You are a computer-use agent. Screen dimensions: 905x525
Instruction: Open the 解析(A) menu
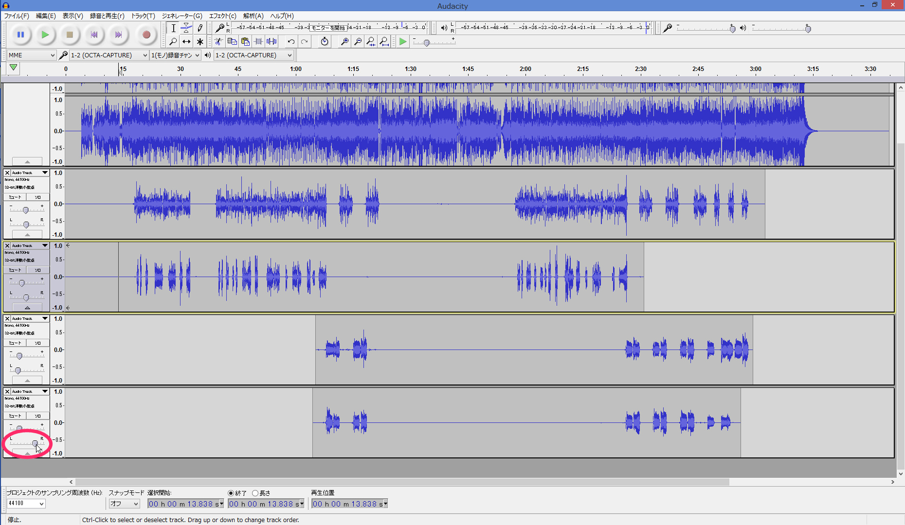coord(253,16)
